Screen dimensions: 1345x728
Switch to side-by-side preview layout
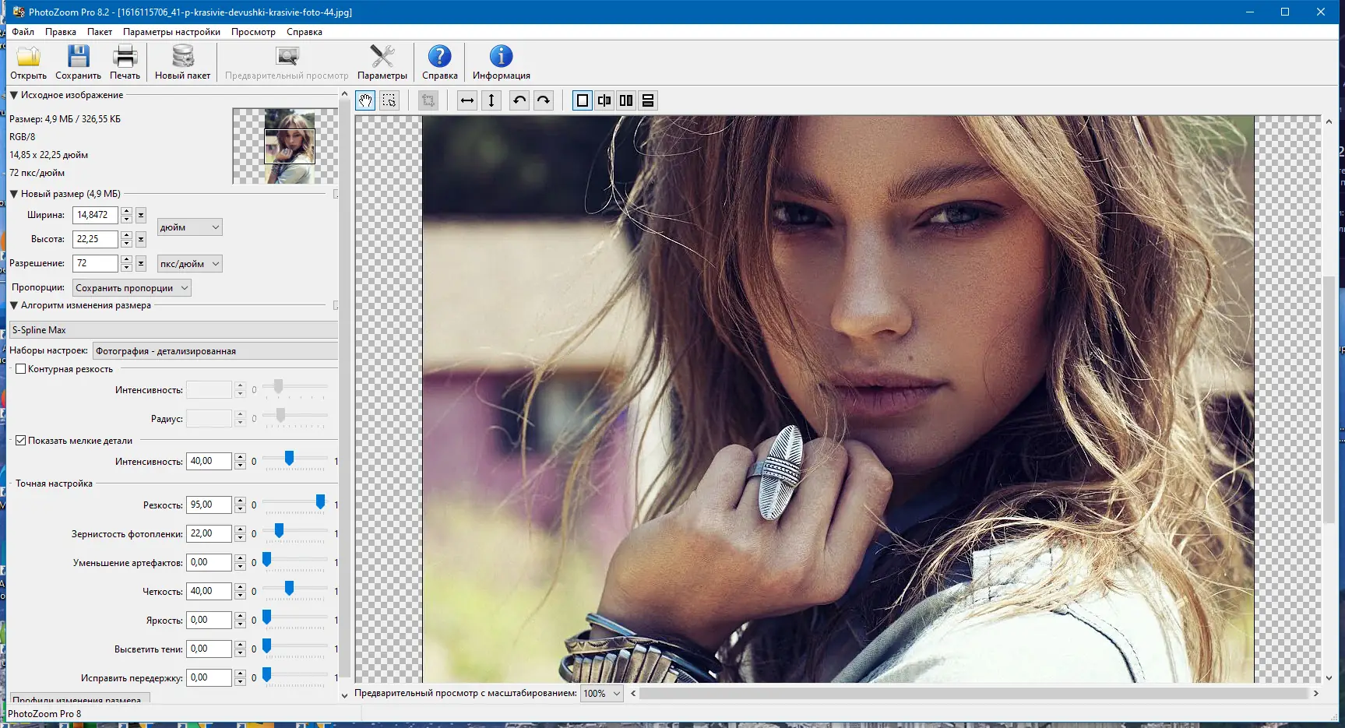click(626, 100)
